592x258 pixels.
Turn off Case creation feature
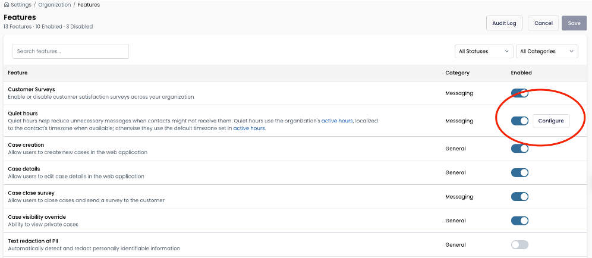coord(519,149)
